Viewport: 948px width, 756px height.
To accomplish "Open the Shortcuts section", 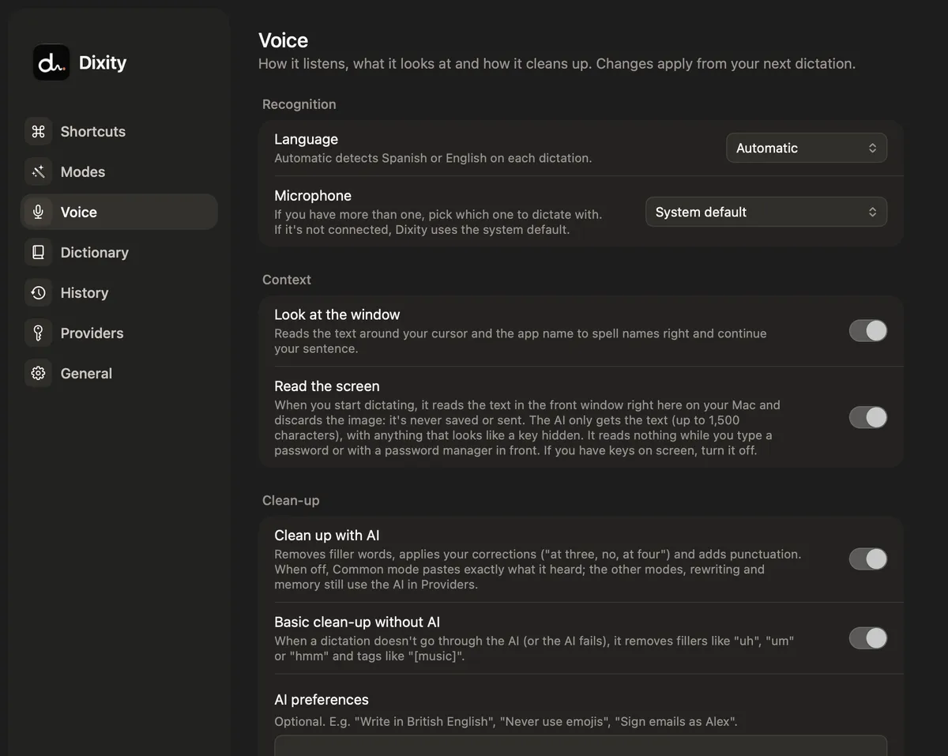I will point(118,131).
